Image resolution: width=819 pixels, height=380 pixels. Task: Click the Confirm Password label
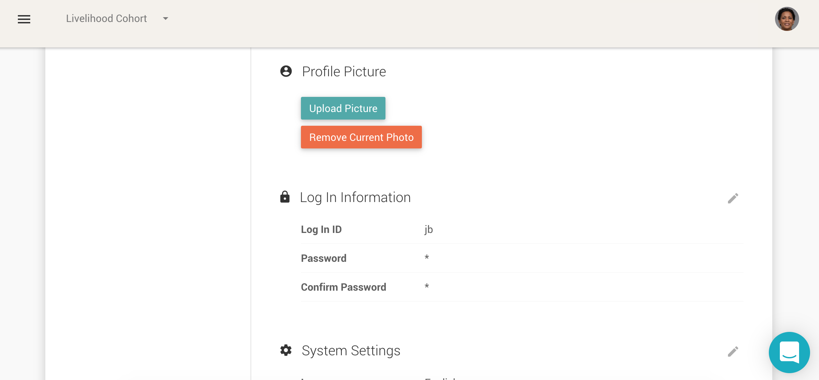(x=344, y=287)
